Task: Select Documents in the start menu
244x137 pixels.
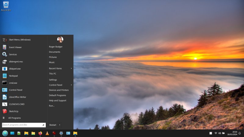Action: 54,52
